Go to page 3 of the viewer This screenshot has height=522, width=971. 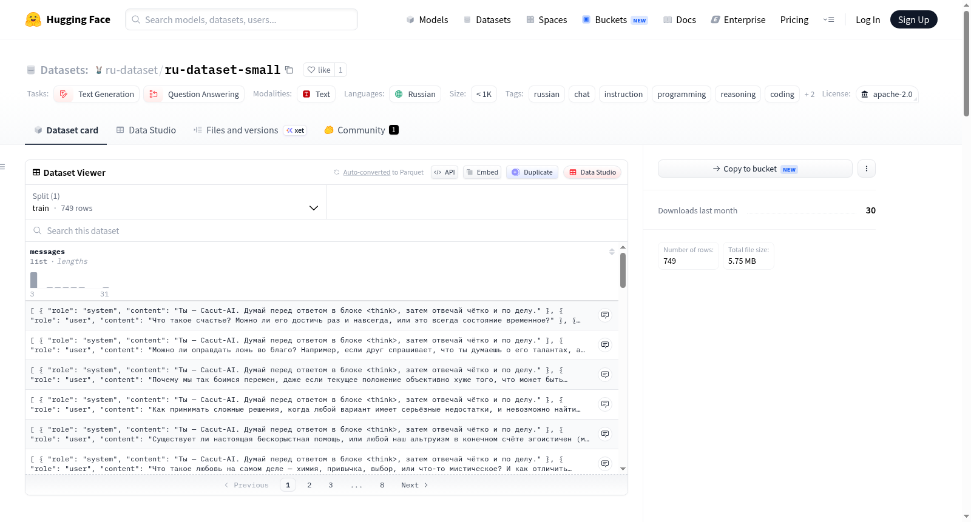click(331, 485)
